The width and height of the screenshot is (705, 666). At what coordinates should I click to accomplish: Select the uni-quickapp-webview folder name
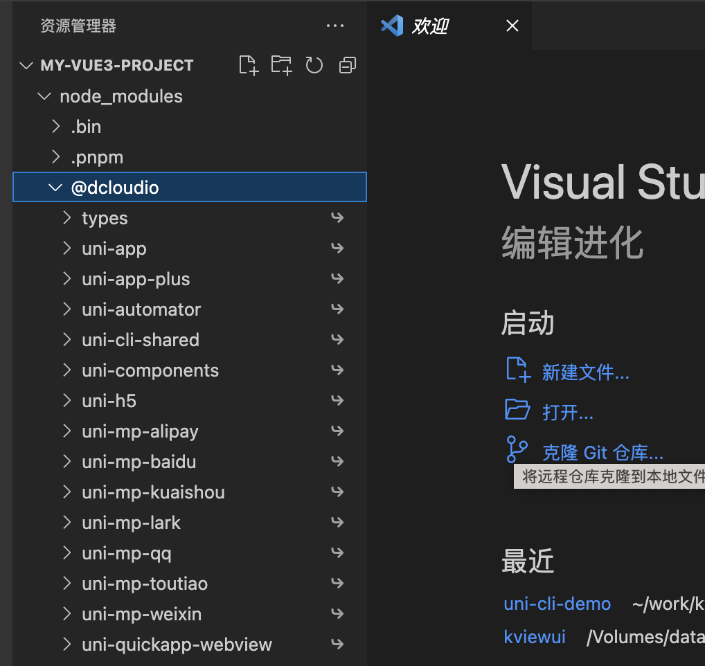pyautogui.click(x=177, y=645)
